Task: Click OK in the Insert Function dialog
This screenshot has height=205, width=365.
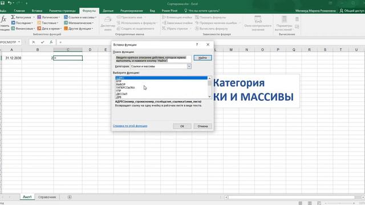Action: pos(182,126)
